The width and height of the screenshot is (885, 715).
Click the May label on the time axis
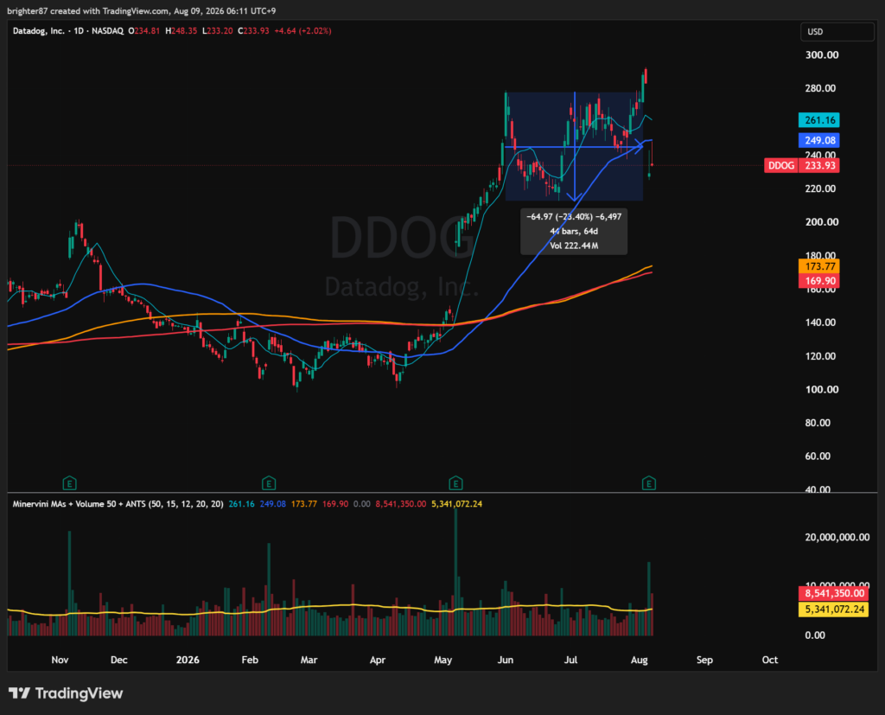443,660
